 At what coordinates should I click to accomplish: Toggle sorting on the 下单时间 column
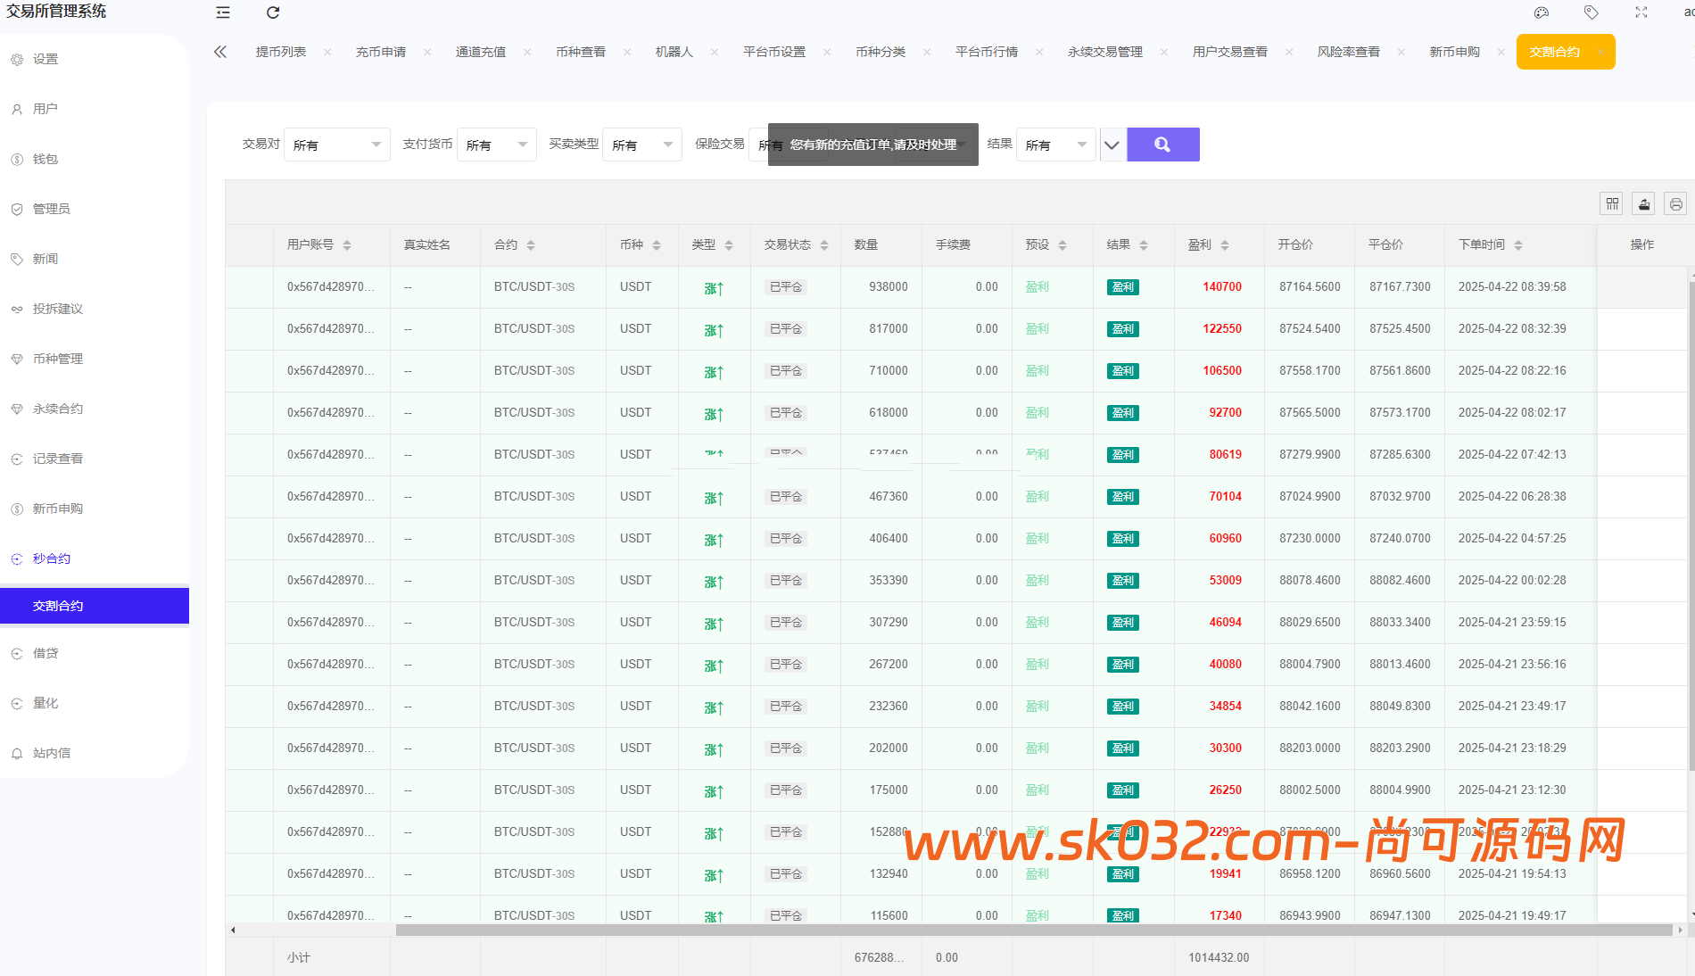click(x=1518, y=244)
